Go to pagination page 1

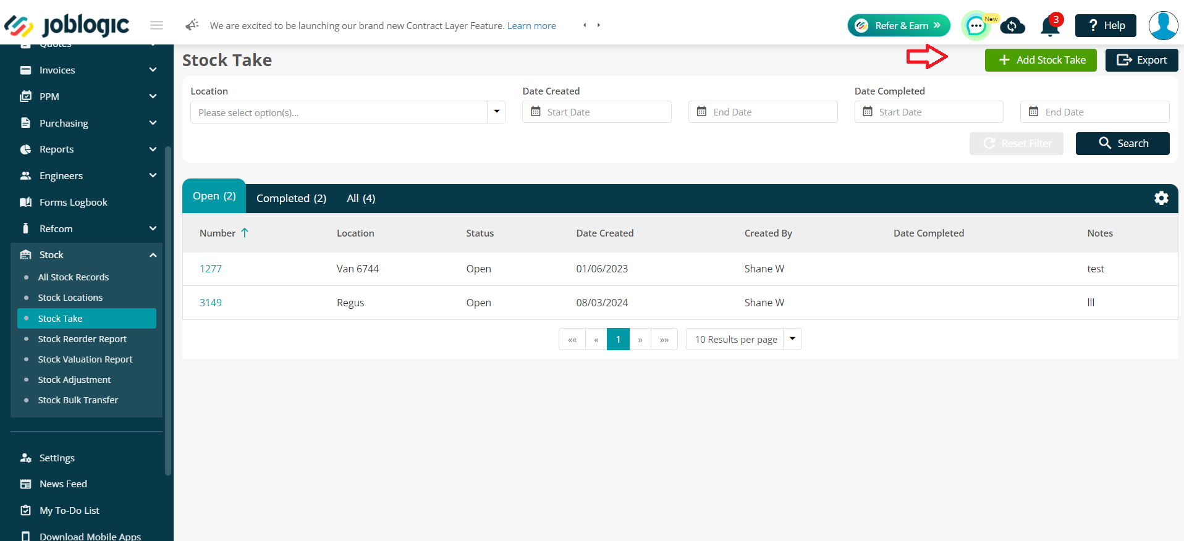[x=618, y=339]
